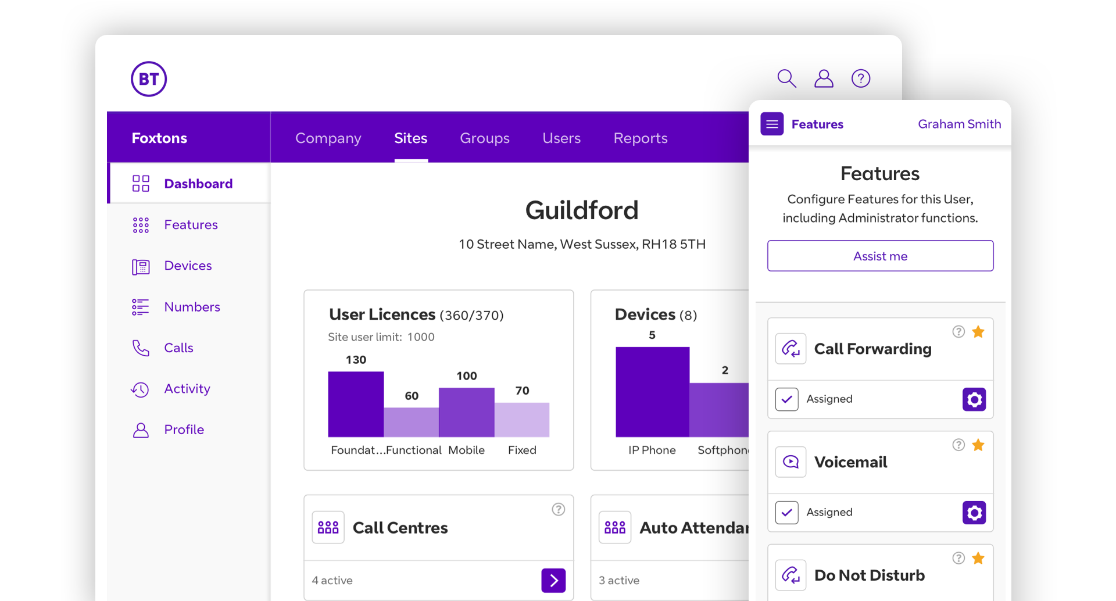Switch to the Users tab
Screen dimensions: 1116x601
(x=561, y=138)
